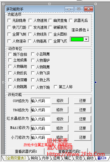Viewport: 110px width, 162px height.
Task: Check the 人物线条 option
Action: click(30, 34)
